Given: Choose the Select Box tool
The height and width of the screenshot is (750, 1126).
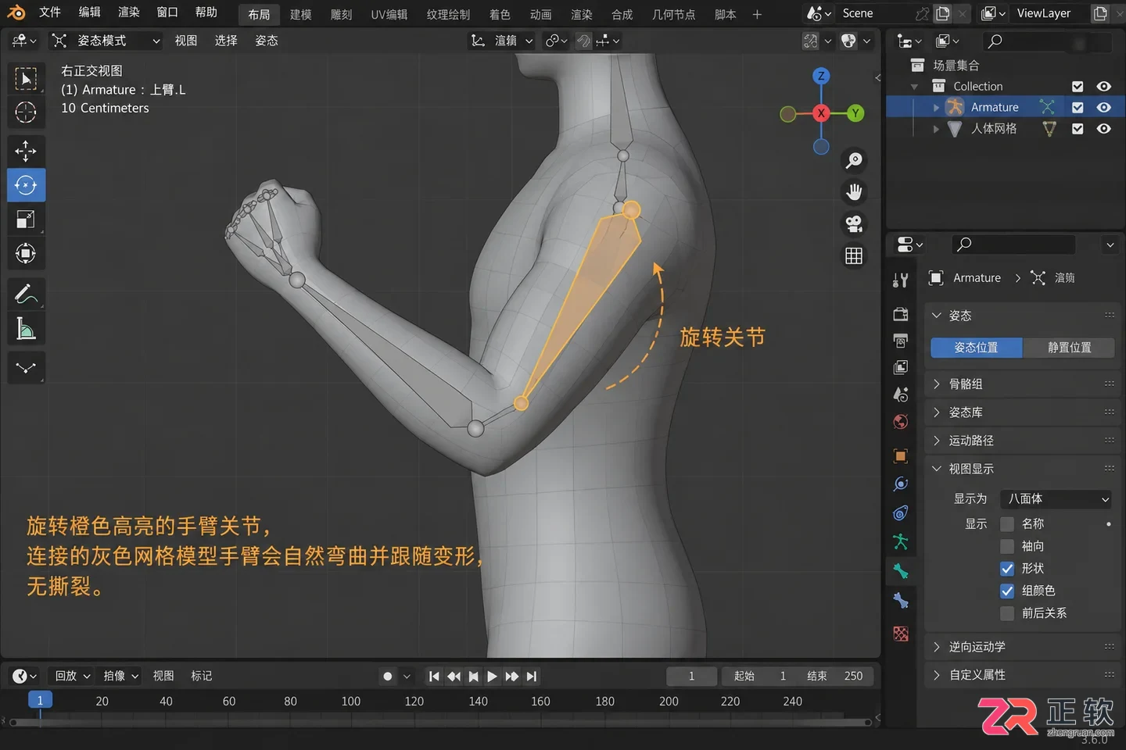Looking at the screenshot, I should (x=26, y=78).
